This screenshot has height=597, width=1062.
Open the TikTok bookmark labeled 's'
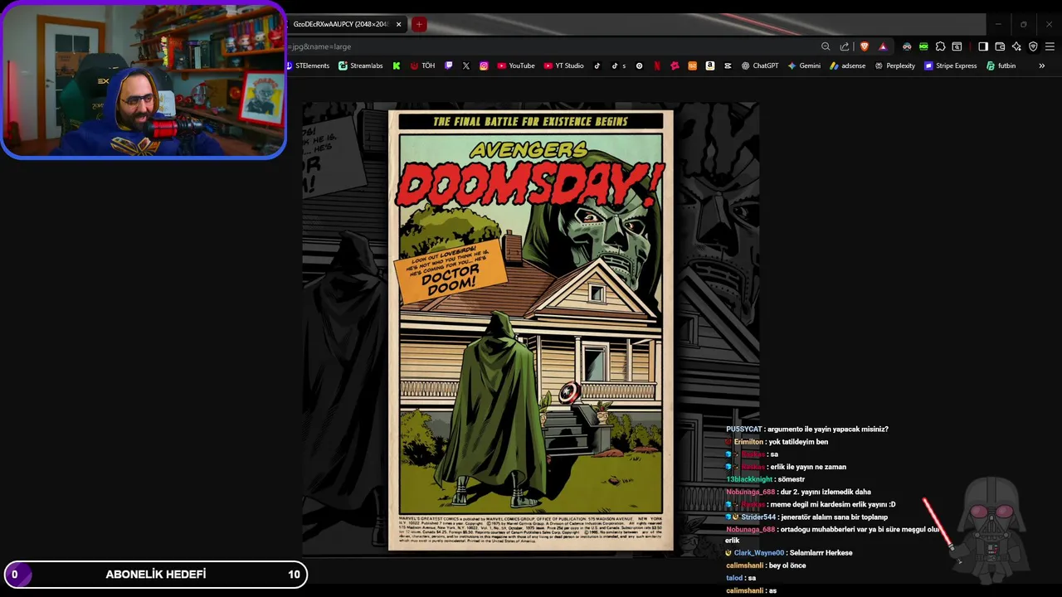[x=619, y=66]
